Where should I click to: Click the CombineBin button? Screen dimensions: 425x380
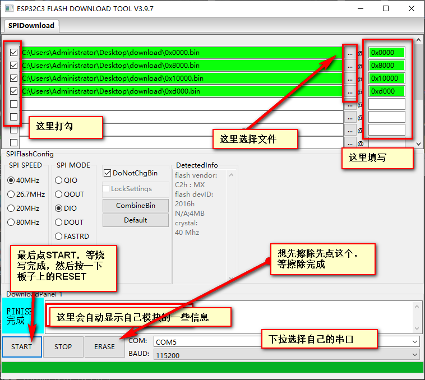point(136,206)
